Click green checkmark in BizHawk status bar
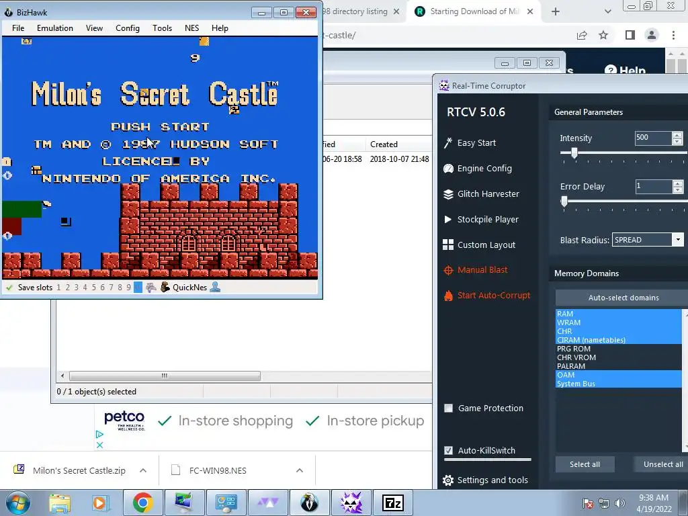688x516 pixels. pyautogui.click(x=9, y=288)
